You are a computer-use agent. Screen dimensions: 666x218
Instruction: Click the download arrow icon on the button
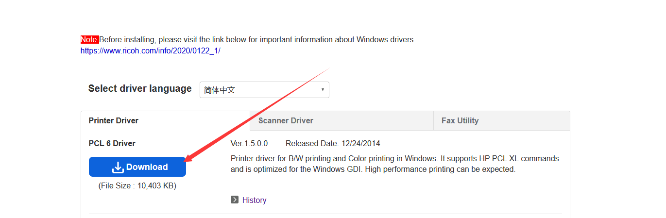point(118,168)
